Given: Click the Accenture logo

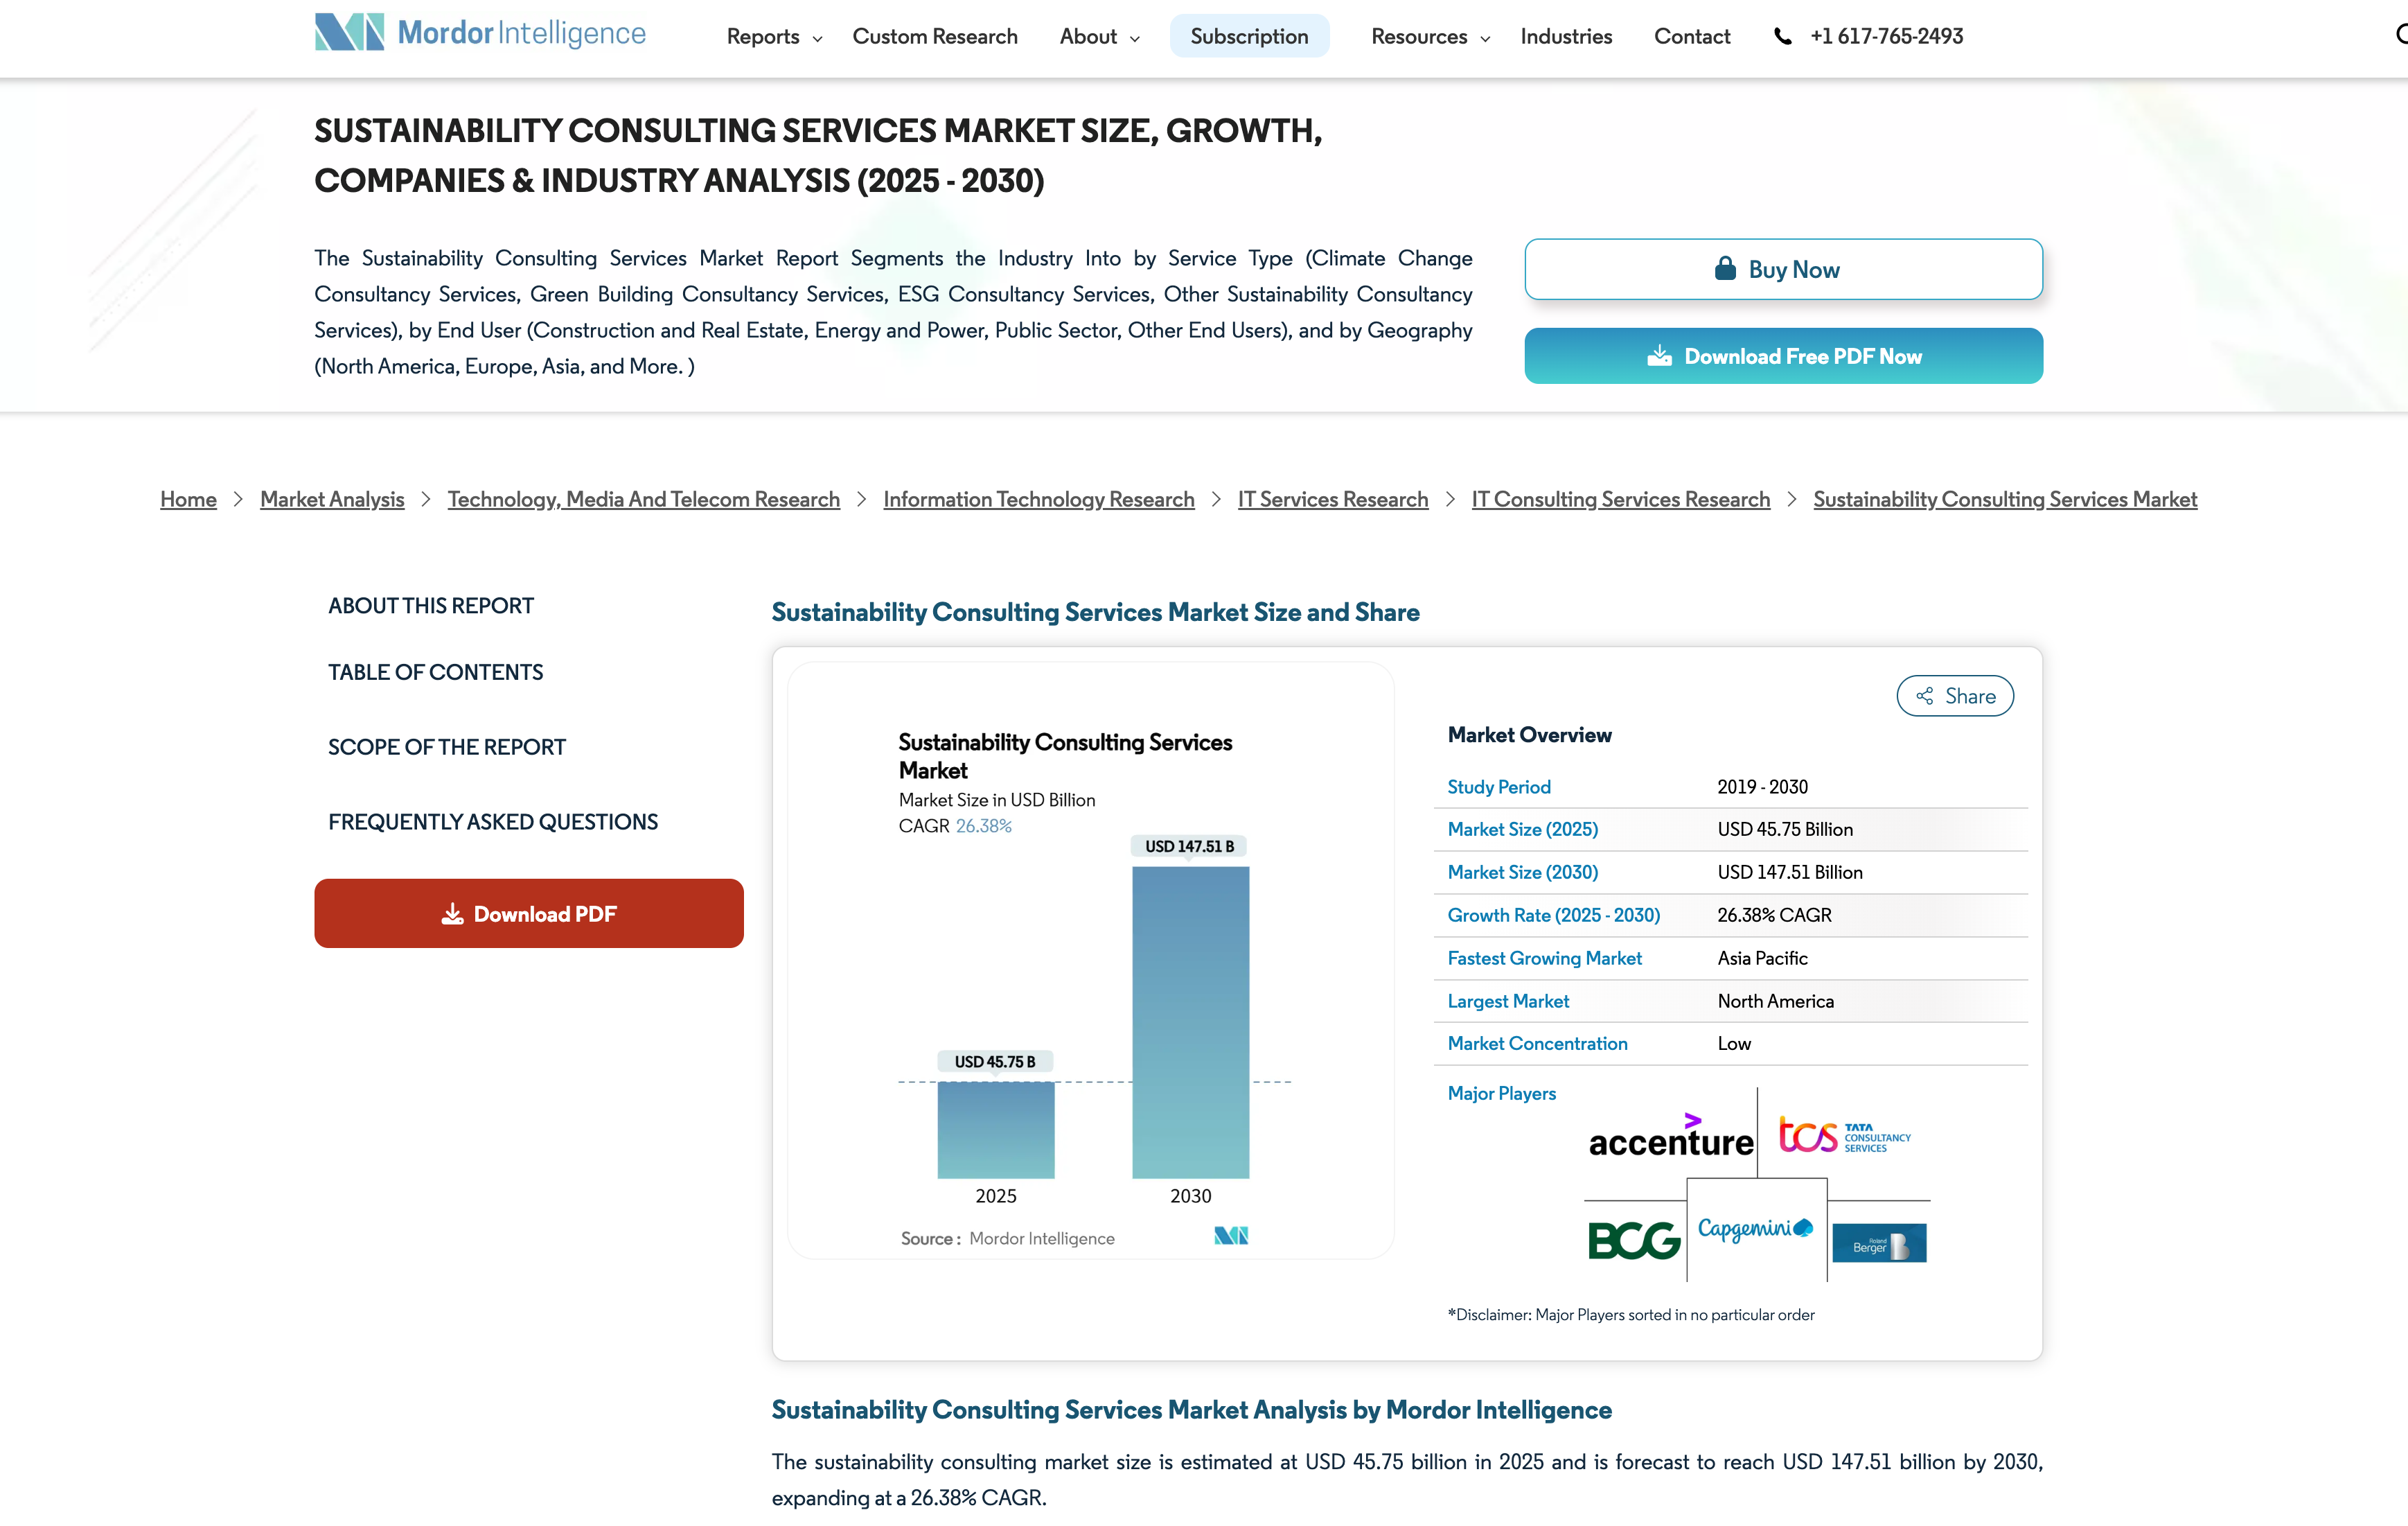Looking at the screenshot, I should pyautogui.click(x=1670, y=1138).
